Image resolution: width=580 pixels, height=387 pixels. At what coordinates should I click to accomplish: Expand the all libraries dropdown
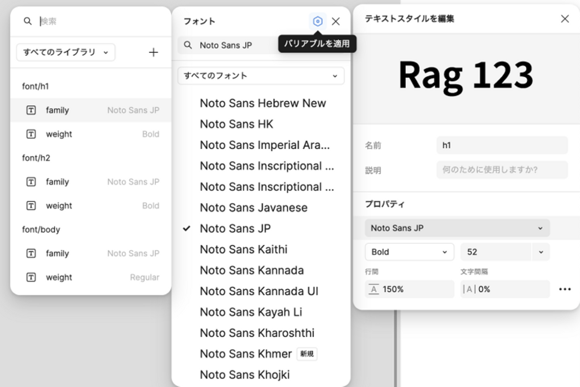66,52
